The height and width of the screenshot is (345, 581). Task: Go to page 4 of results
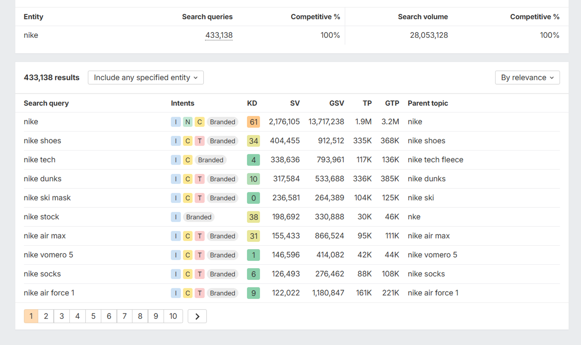77,316
